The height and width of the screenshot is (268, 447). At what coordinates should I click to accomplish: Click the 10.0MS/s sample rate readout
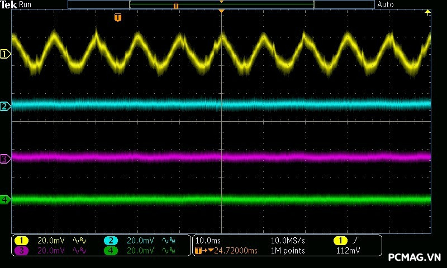pyautogui.click(x=288, y=241)
